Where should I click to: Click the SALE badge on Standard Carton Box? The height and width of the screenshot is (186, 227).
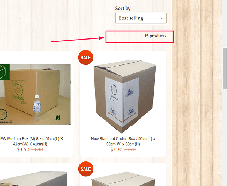(x=86, y=57)
